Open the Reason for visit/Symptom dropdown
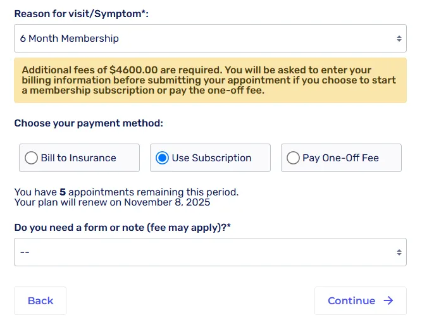Screen dimensions: 422x327 click(202, 39)
